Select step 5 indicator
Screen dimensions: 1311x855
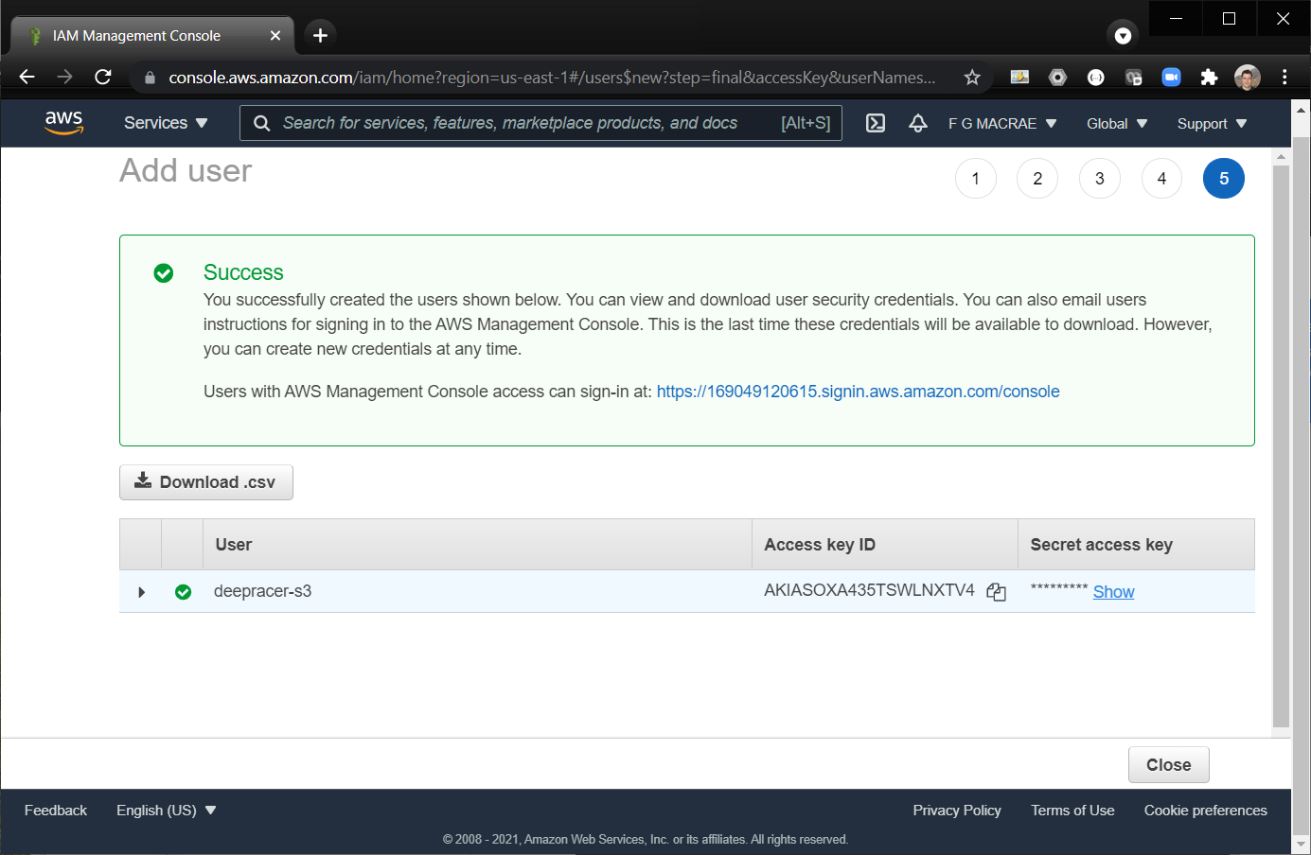[1224, 179]
